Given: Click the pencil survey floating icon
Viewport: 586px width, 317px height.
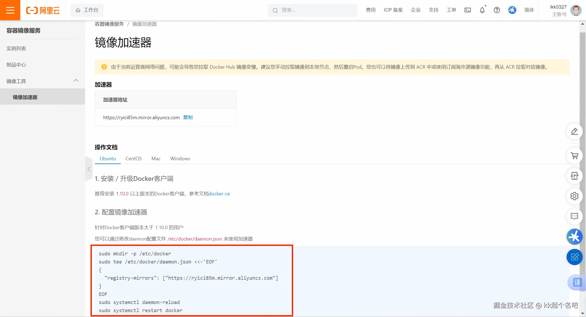Looking at the screenshot, I should (x=574, y=131).
